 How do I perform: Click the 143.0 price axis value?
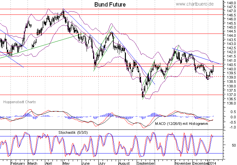click(x=231, y=44)
